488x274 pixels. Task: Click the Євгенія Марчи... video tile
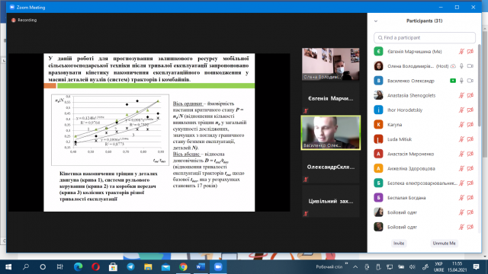(x=330, y=98)
